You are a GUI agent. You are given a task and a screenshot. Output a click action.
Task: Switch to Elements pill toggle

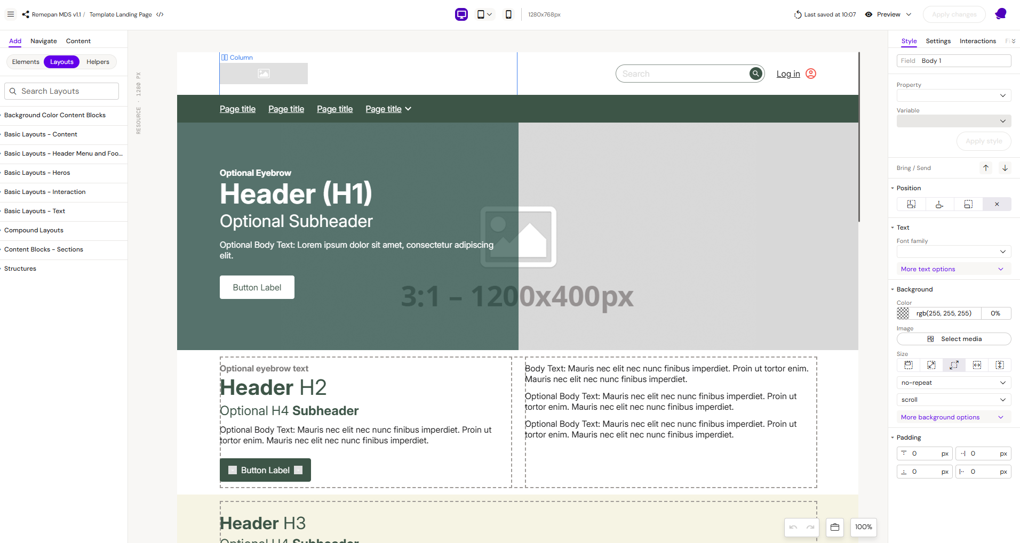pos(26,62)
